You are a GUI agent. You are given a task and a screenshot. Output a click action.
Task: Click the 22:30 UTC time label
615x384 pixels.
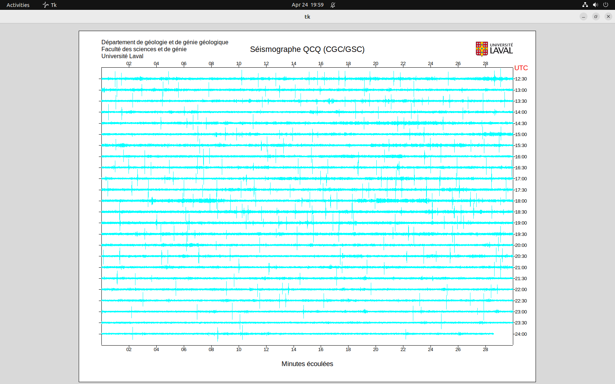click(x=521, y=301)
